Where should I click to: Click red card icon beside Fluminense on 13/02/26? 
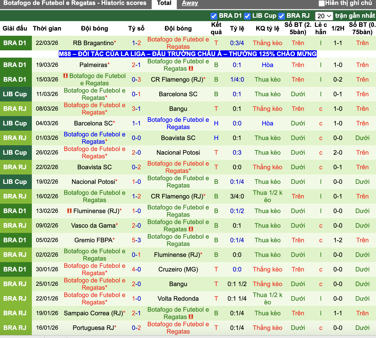click(69, 211)
